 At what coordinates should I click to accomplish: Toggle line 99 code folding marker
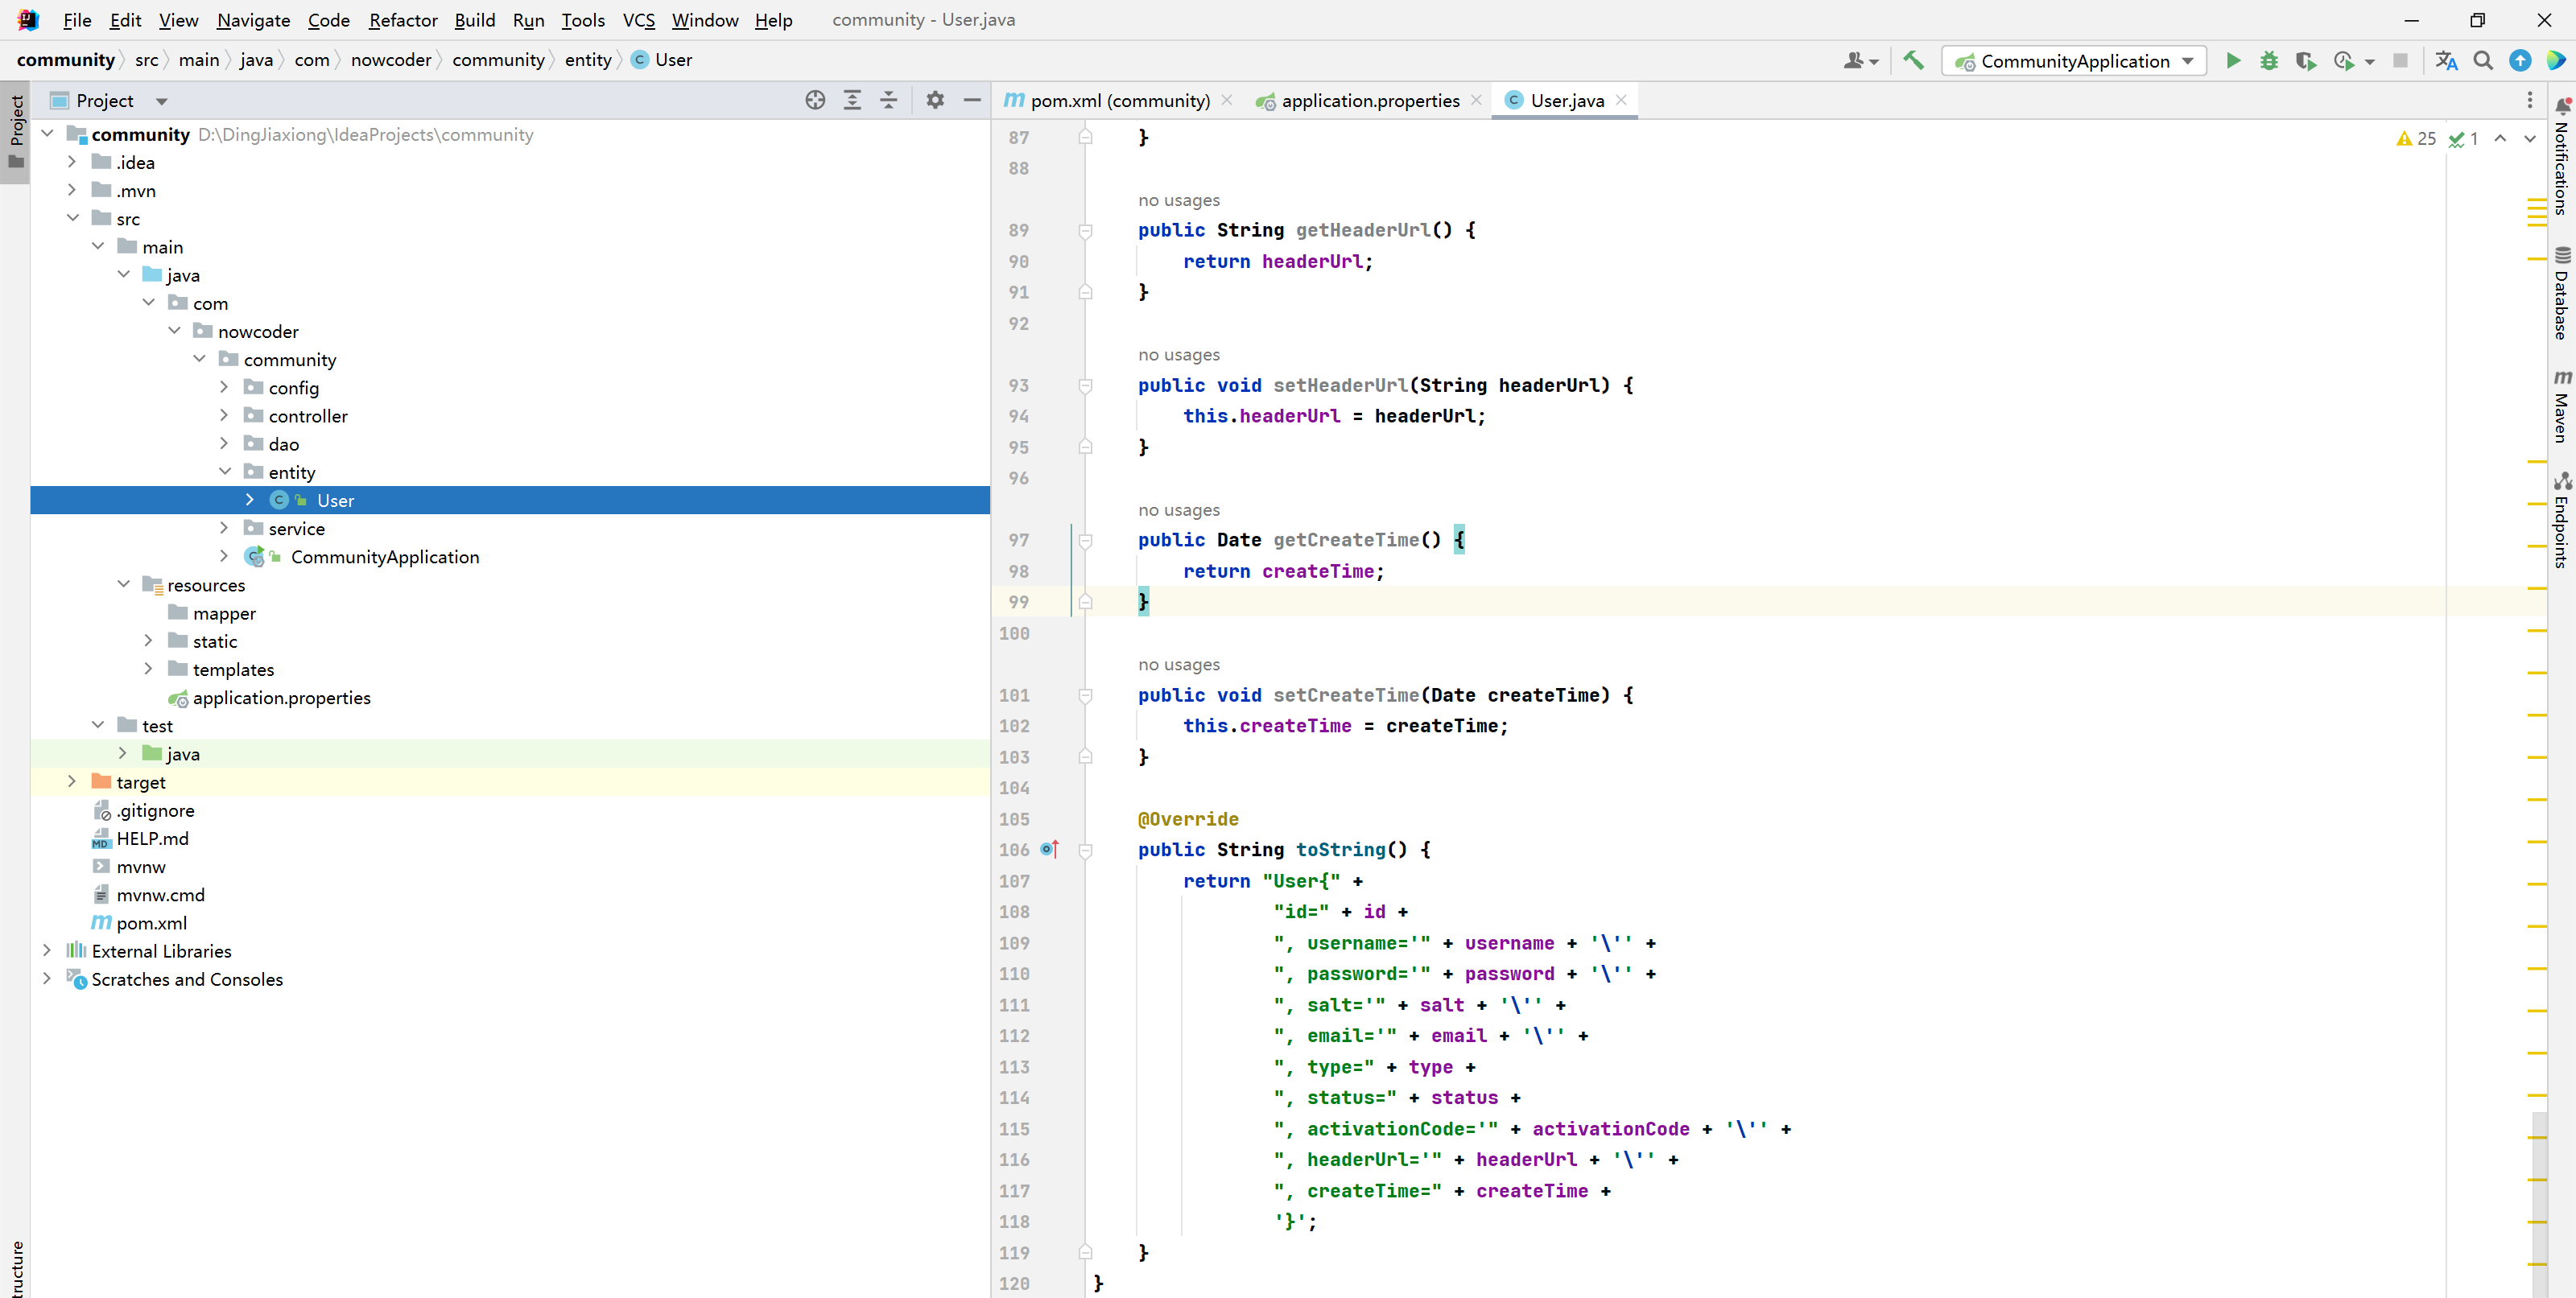(x=1083, y=601)
